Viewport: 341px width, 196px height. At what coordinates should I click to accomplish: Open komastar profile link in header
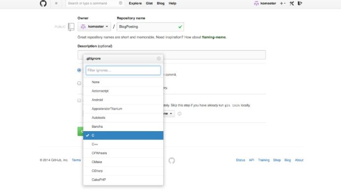pos(268,3)
